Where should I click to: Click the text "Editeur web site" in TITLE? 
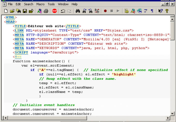click(46, 26)
